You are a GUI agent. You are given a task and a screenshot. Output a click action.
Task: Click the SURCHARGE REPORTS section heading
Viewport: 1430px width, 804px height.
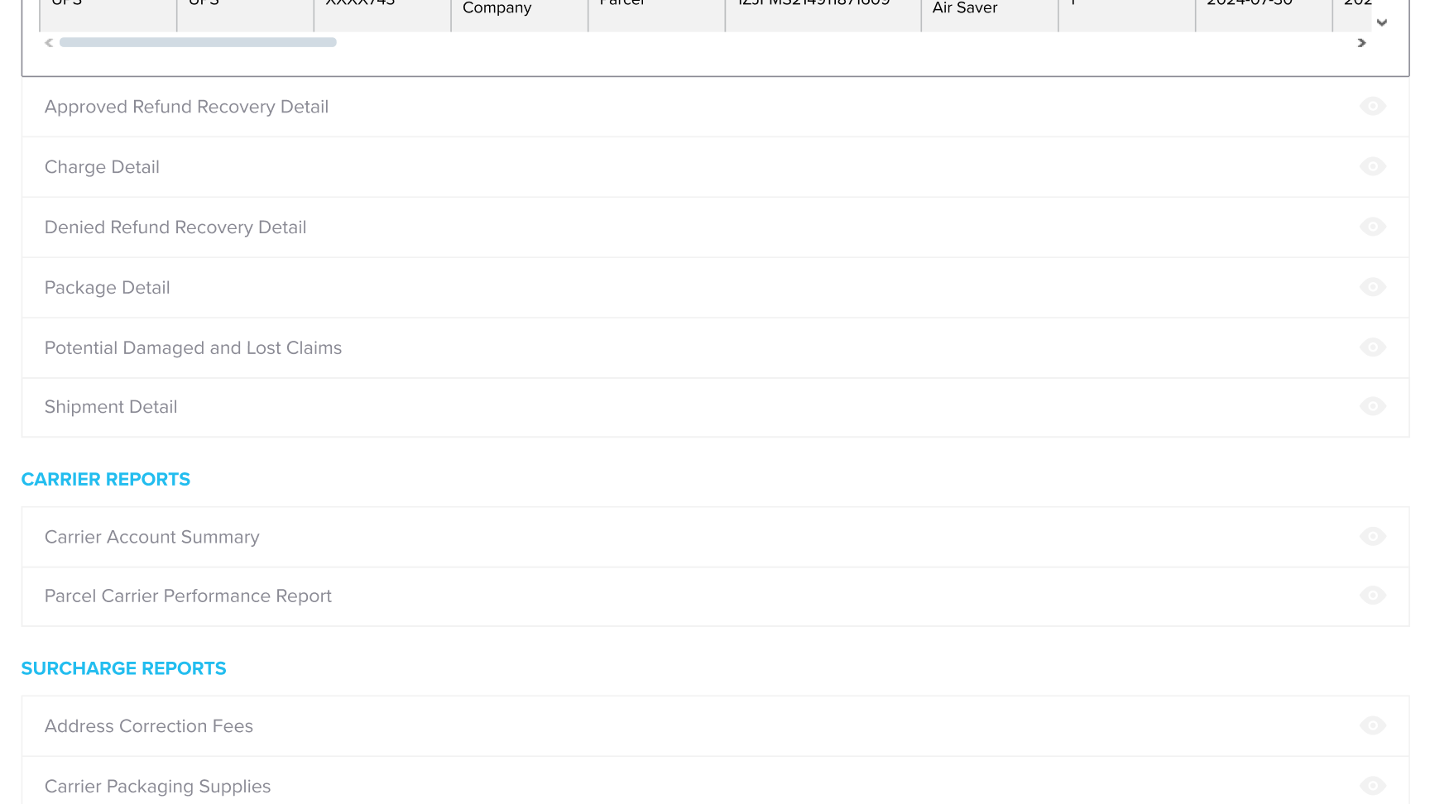pyautogui.click(x=124, y=668)
